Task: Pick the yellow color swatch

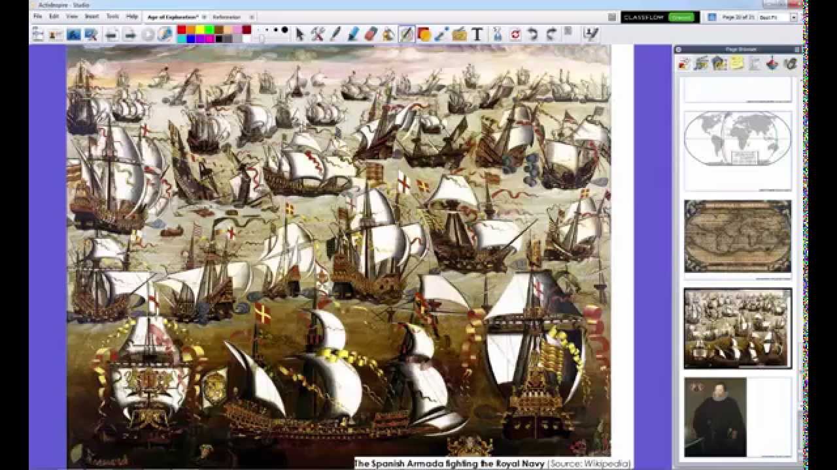Action: click(x=200, y=29)
